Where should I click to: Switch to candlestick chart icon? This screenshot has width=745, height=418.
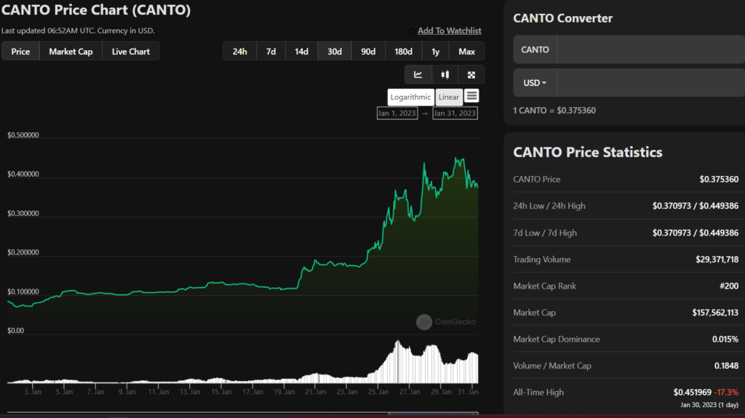pos(445,75)
